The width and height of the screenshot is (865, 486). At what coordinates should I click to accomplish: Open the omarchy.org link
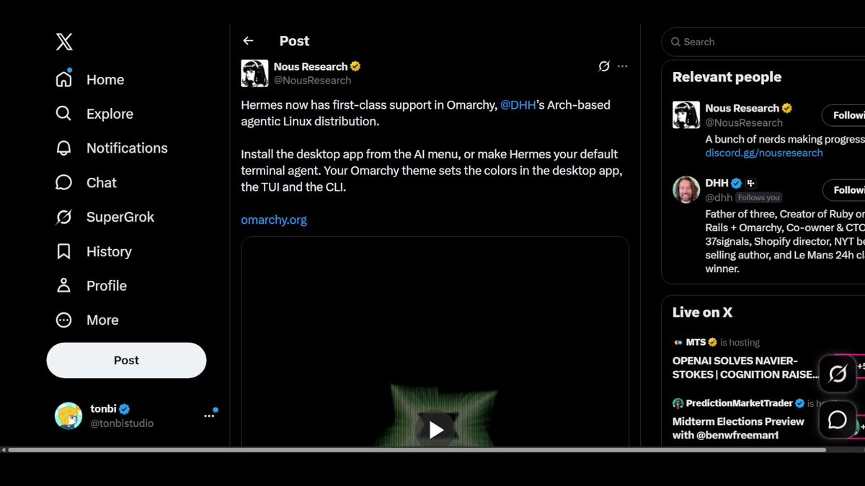click(x=274, y=220)
